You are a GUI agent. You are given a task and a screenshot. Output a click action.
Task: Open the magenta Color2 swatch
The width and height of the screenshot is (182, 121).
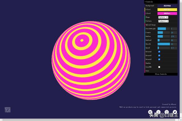167,13
